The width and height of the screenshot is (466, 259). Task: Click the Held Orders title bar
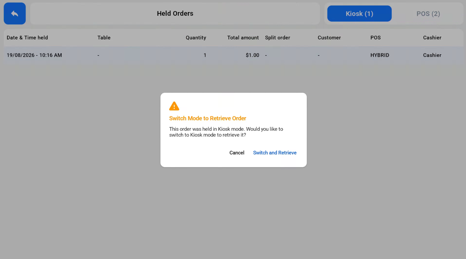click(175, 14)
